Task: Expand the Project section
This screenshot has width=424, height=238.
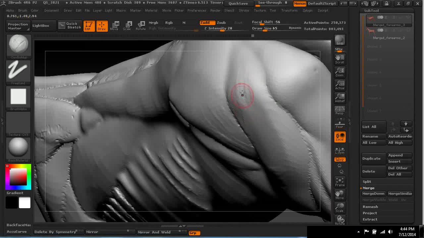Action: point(370,213)
